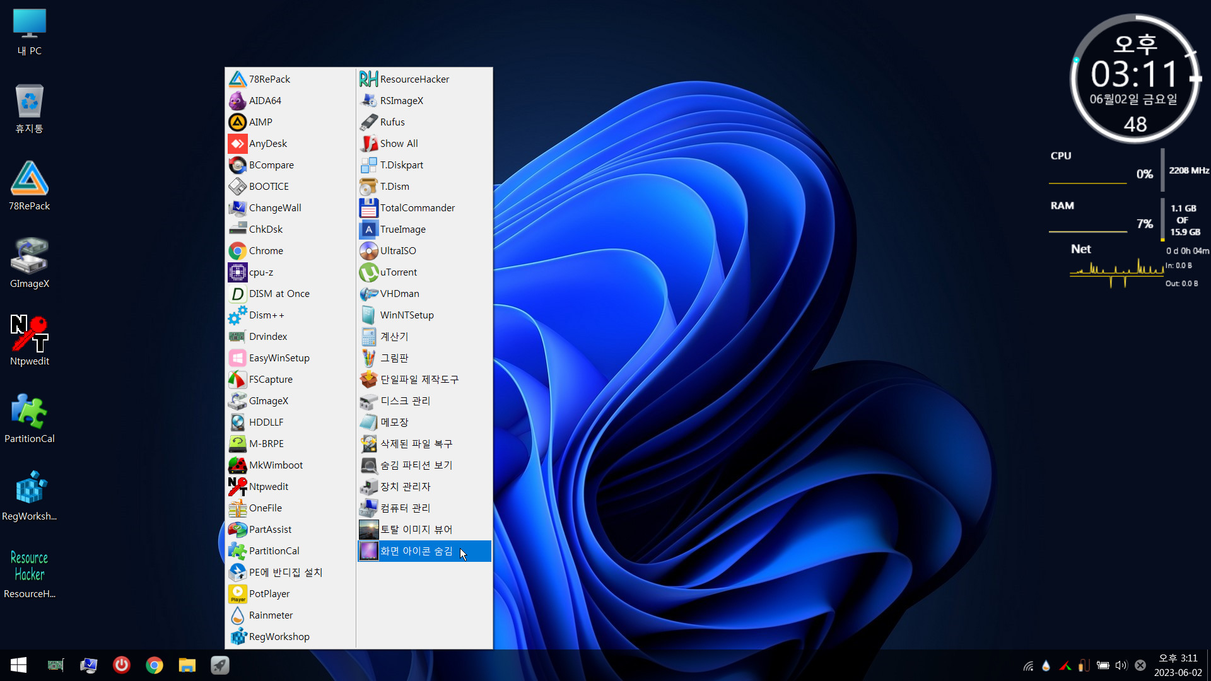Start PartAssist from the menu
The width and height of the screenshot is (1211, 681).
click(290, 530)
